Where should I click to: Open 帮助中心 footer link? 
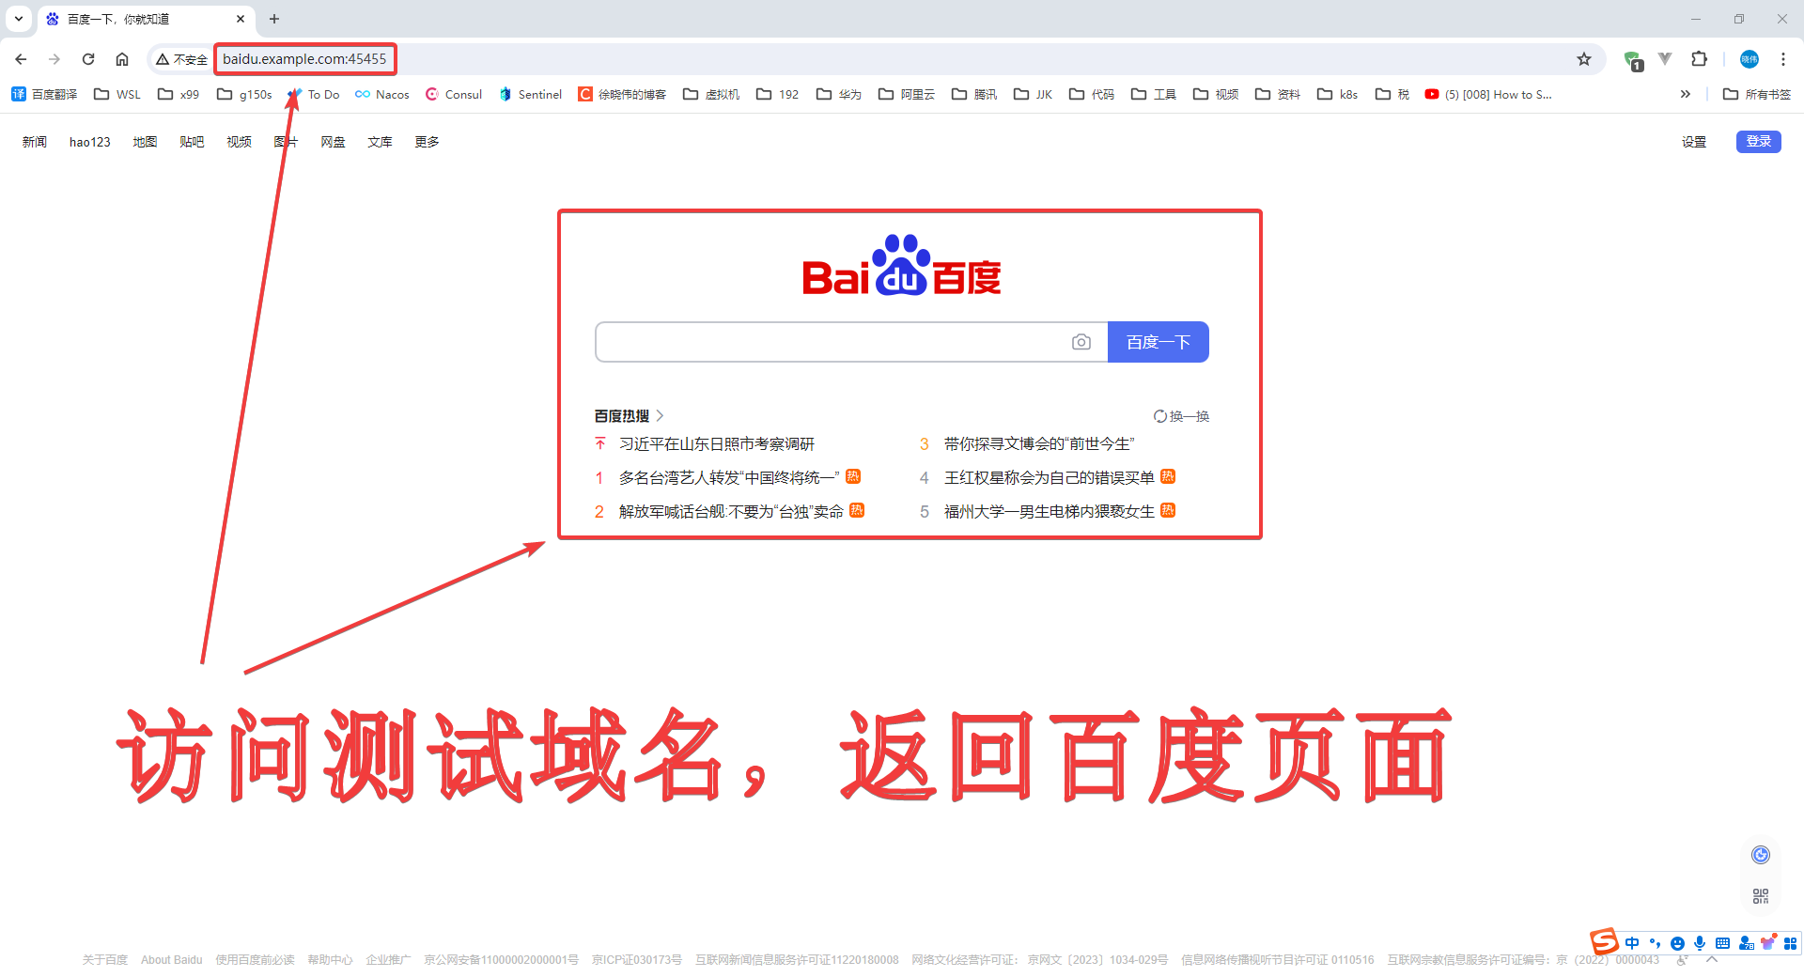tap(330, 960)
